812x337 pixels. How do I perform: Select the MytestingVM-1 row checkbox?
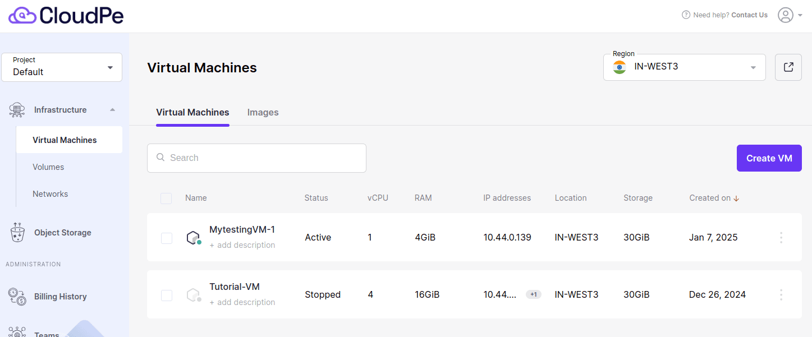(x=166, y=238)
